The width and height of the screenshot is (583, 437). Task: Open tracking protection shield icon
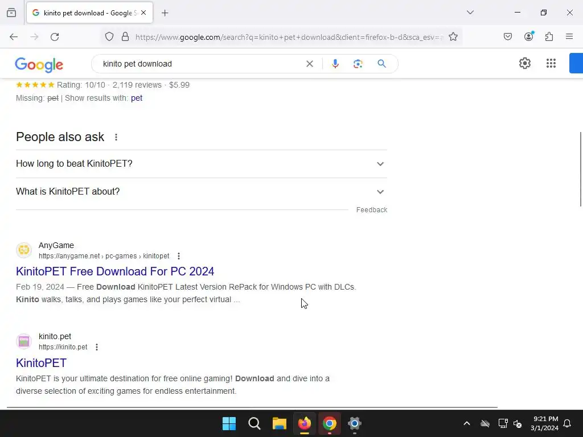(109, 37)
